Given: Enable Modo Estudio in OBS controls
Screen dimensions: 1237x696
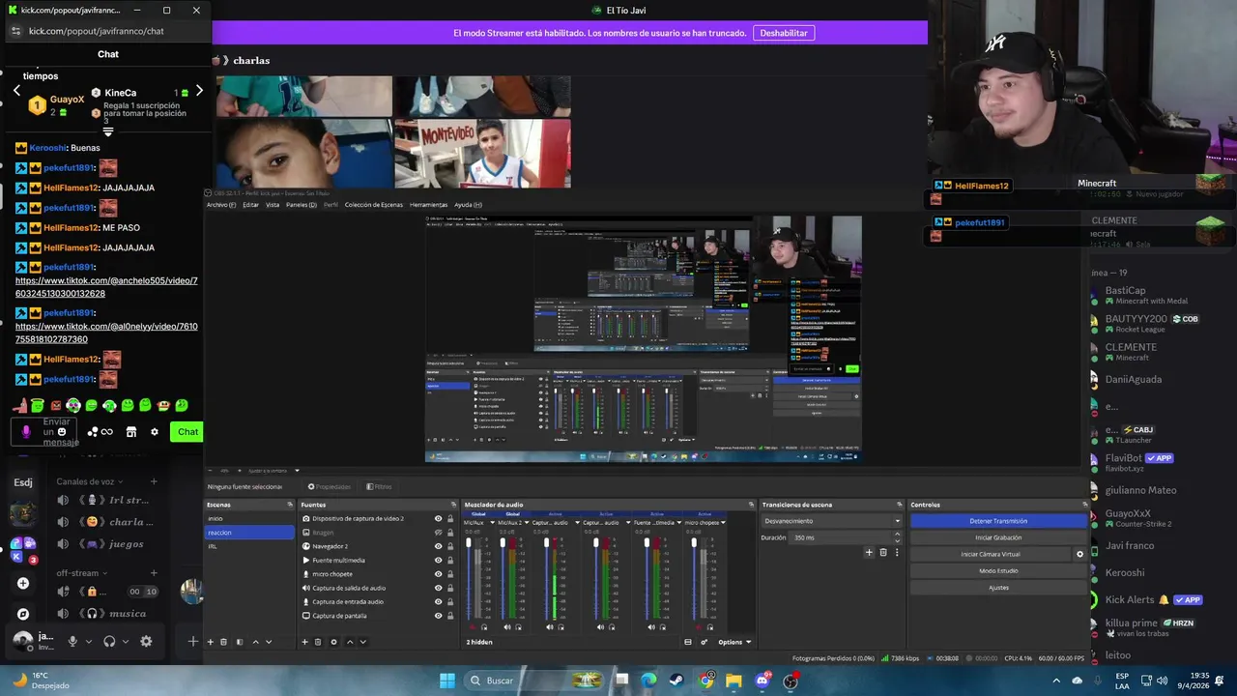Looking at the screenshot, I should 998,570.
